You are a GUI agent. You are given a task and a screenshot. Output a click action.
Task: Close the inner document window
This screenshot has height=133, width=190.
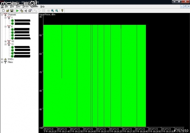click(189, 7)
